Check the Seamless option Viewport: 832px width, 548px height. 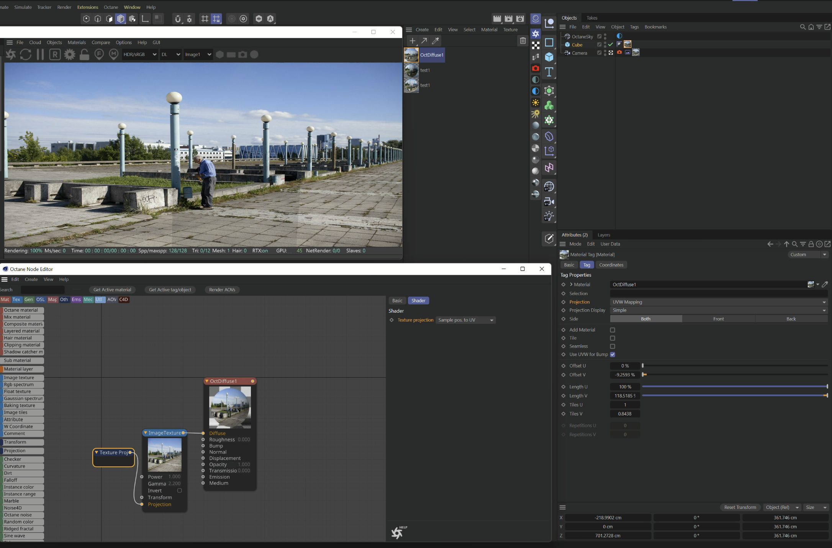click(x=612, y=346)
